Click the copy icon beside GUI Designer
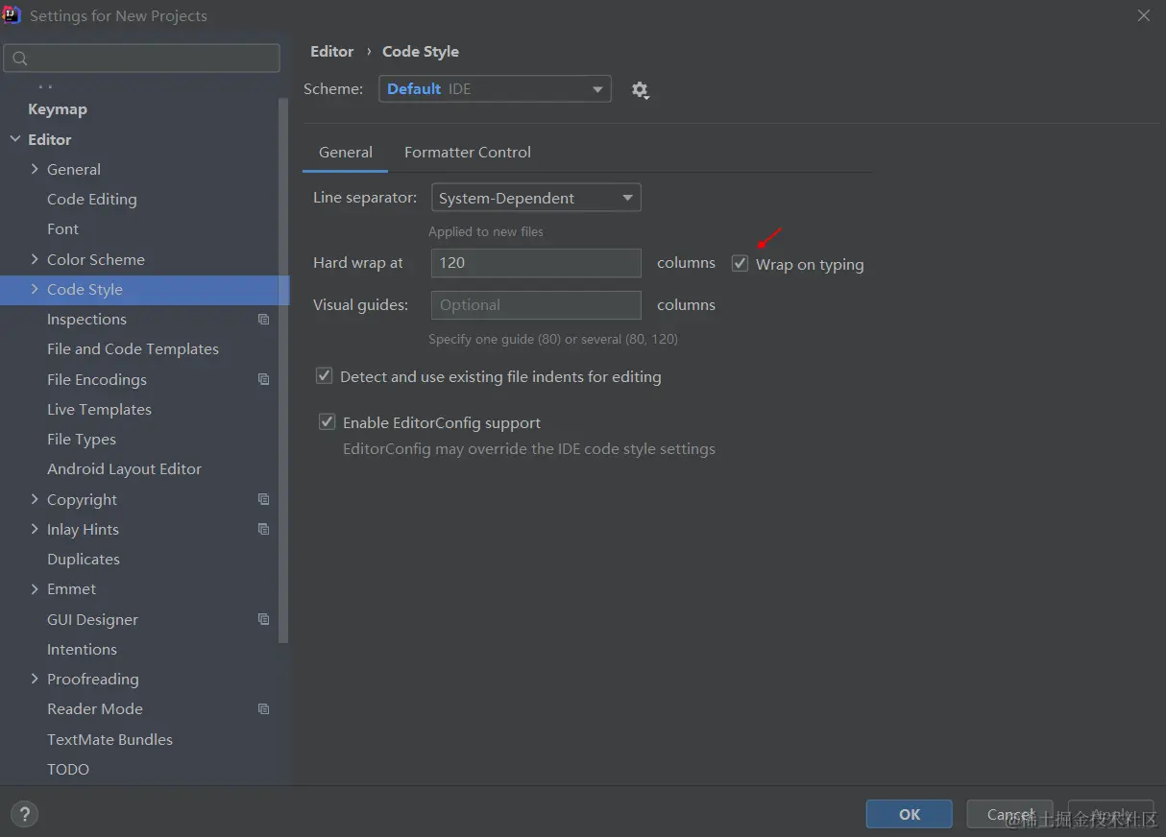The width and height of the screenshot is (1166, 837). [264, 619]
